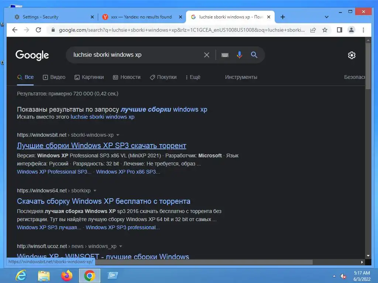Expand winsoft.ucoz.net result options arrow
Screen dimensions: 378x283
pos(121,246)
